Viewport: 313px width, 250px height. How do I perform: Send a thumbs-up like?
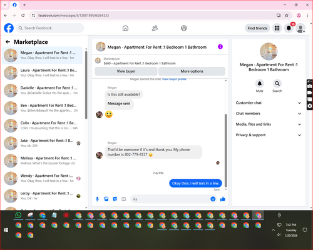(223, 199)
